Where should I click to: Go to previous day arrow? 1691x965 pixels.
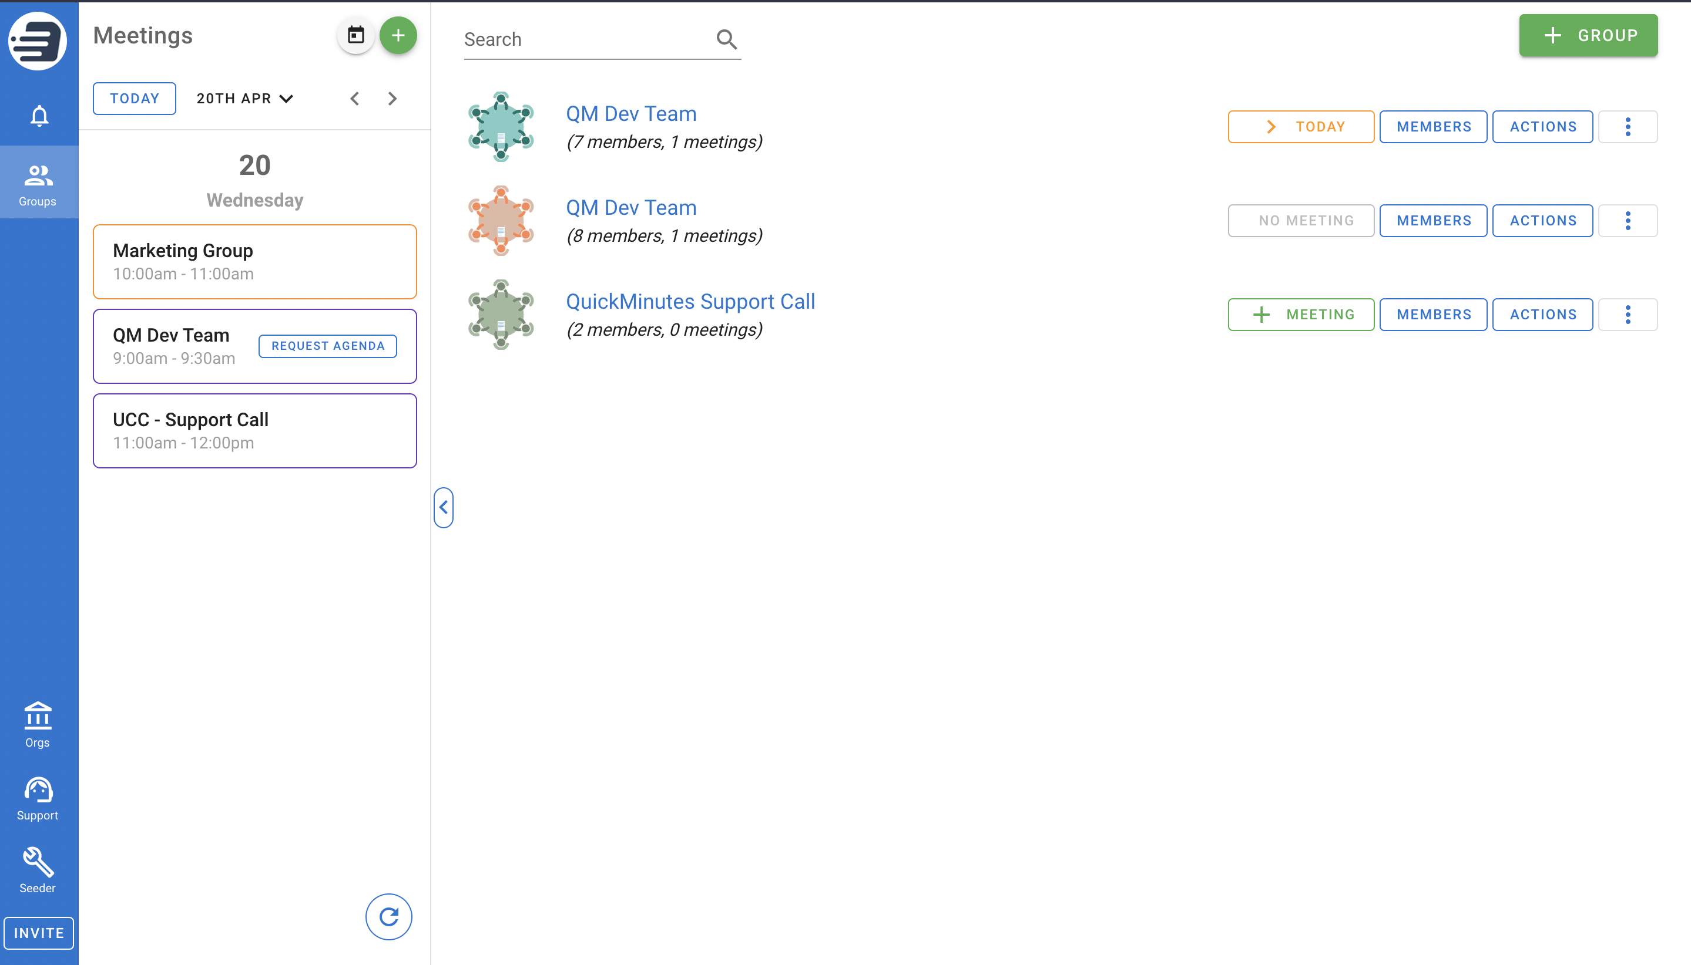click(355, 99)
